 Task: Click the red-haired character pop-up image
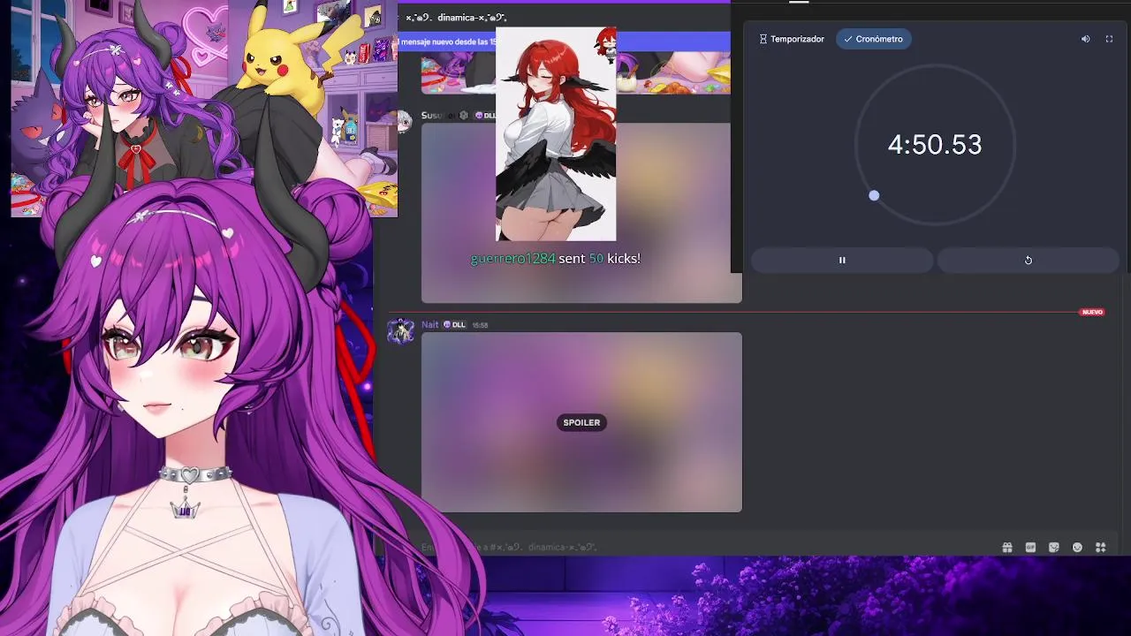pyautogui.click(x=556, y=133)
